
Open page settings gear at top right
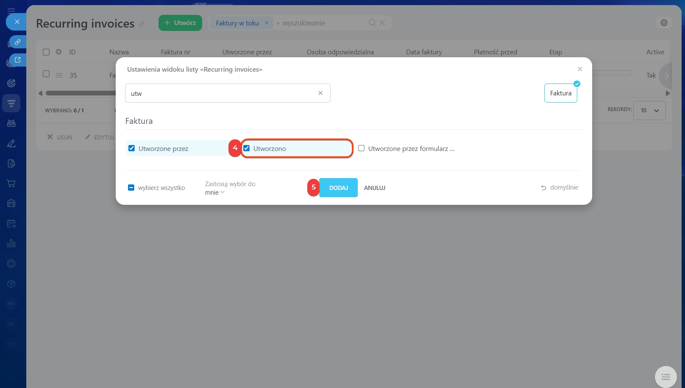pos(664,22)
